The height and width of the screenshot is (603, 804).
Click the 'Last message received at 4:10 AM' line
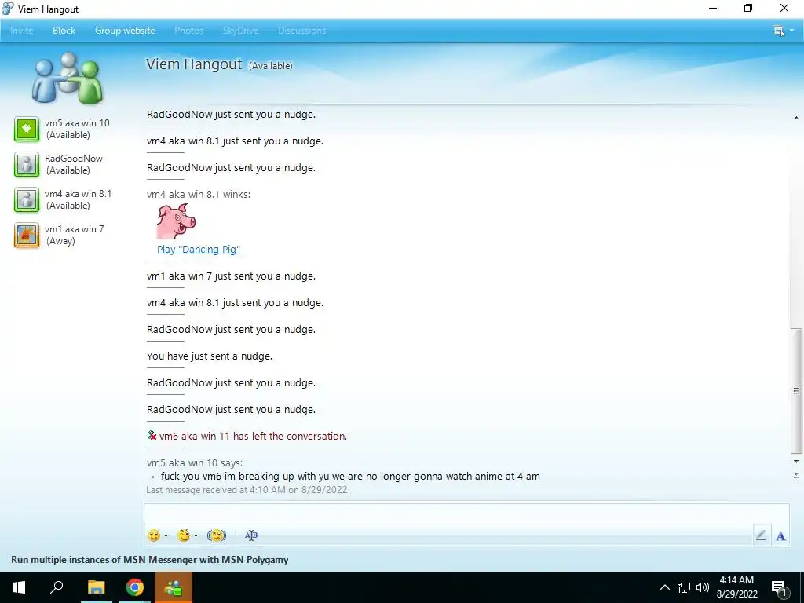point(247,490)
